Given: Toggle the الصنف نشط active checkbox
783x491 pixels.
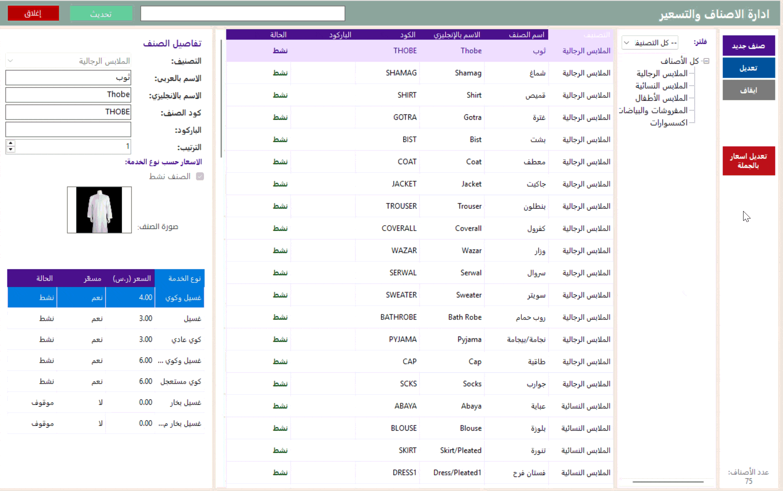Looking at the screenshot, I should coord(200,176).
